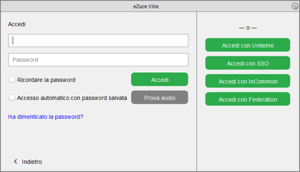300x172 pixels.
Task: Start the Prova audio test
Action: 160,97
